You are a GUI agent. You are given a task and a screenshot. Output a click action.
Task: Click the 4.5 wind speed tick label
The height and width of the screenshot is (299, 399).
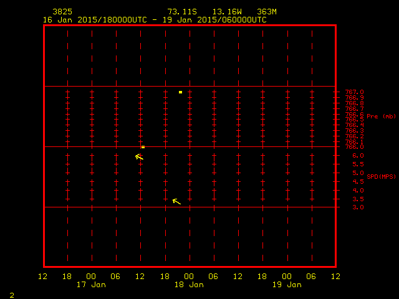coord(358,182)
